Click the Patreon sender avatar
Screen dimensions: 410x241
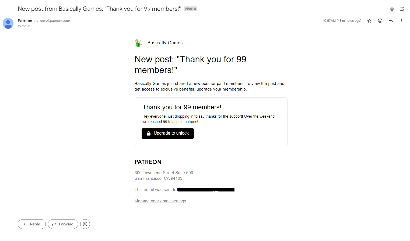point(8,23)
